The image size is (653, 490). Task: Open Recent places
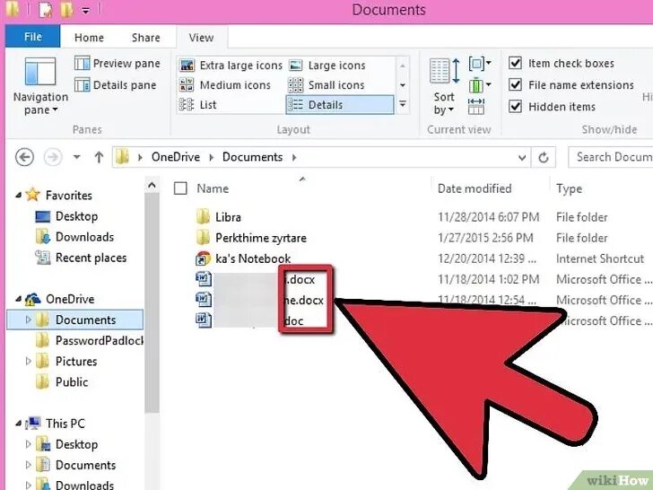pyautogui.click(x=91, y=258)
